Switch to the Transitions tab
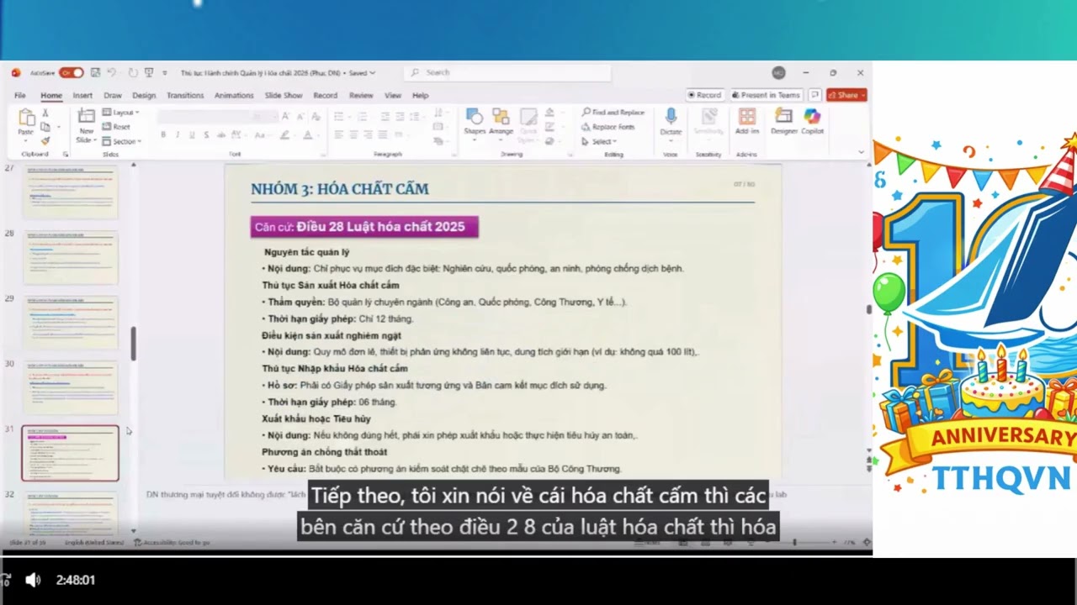This screenshot has height=605, width=1077. coord(185,96)
